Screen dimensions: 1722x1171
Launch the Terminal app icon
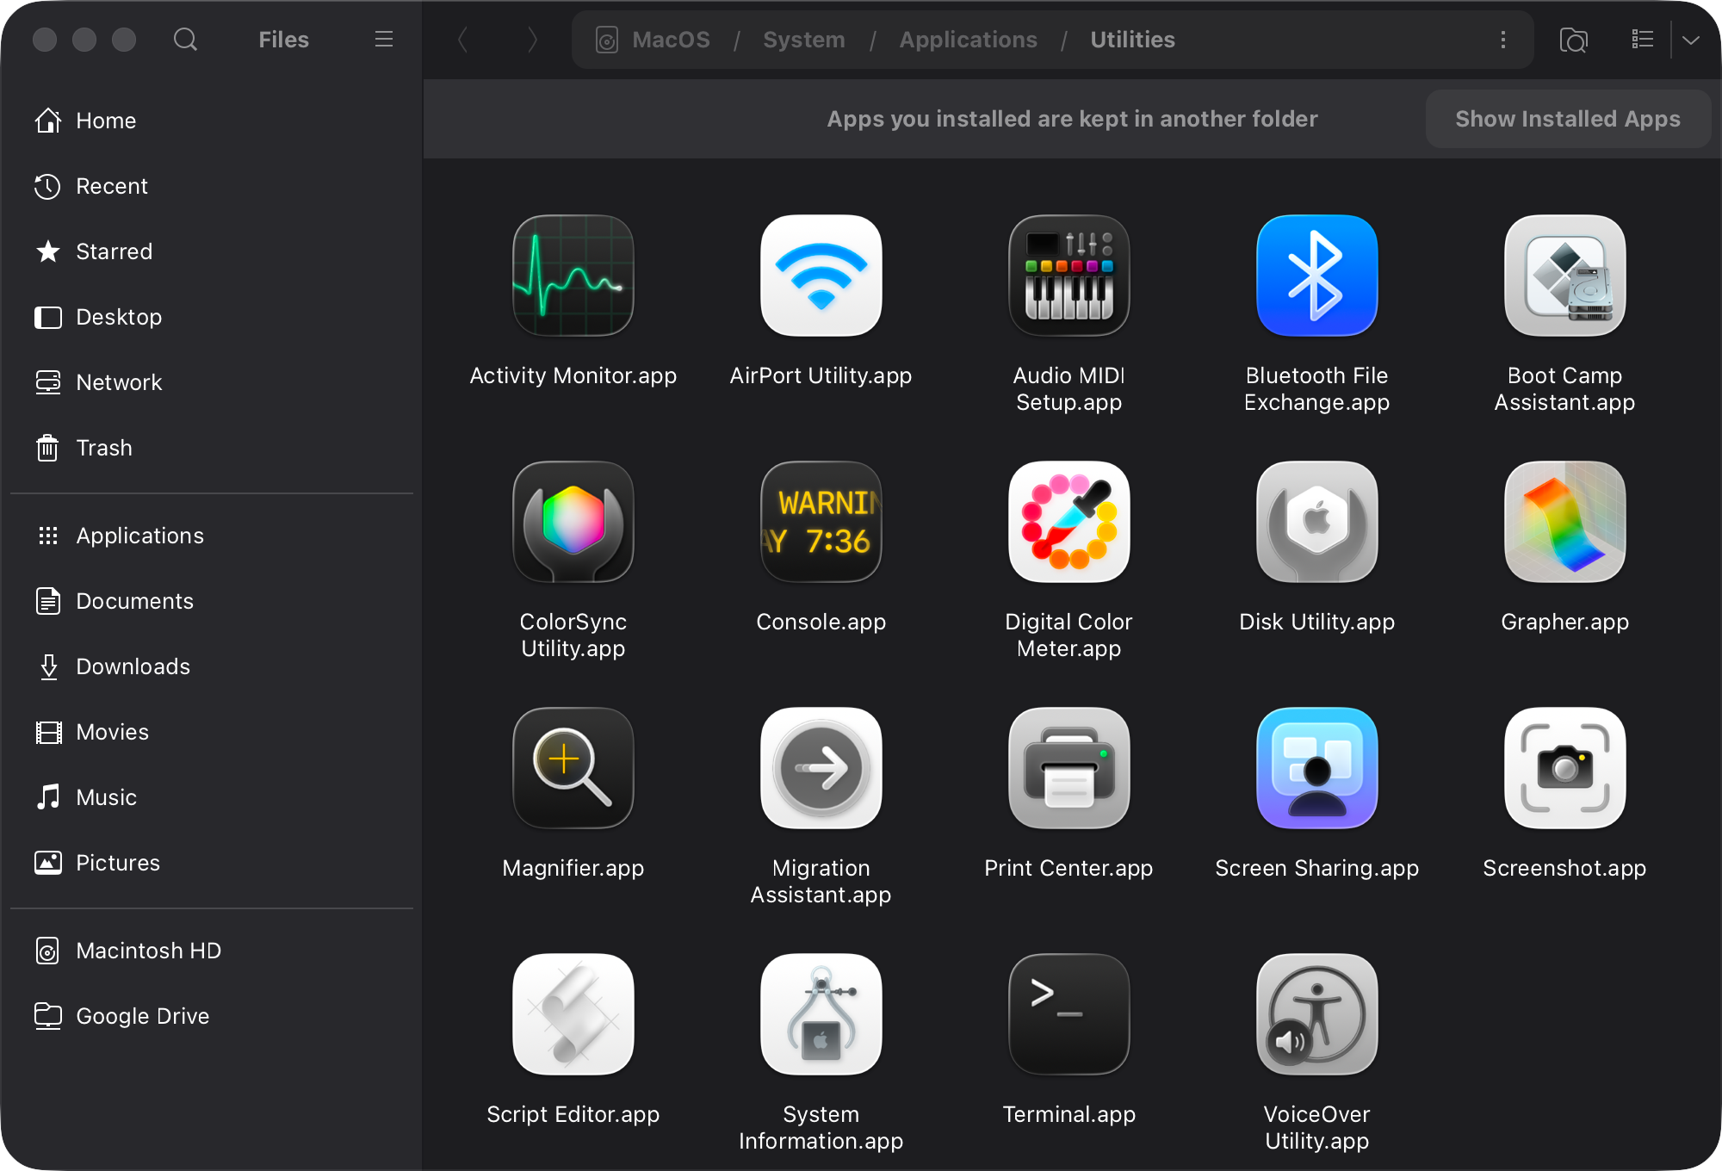pyautogui.click(x=1069, y=1014)
